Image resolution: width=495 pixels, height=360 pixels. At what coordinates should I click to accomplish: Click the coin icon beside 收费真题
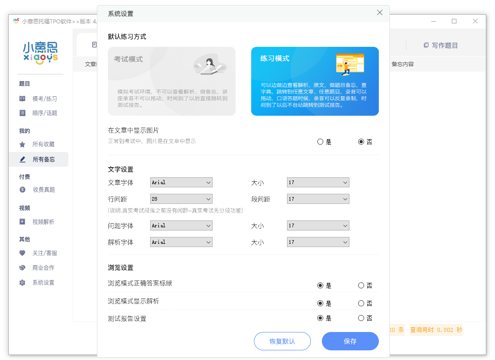pos(22,190)
